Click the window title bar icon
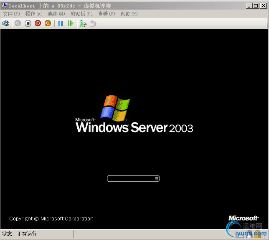This screenshot has height=240, width=269. [5, 6]
